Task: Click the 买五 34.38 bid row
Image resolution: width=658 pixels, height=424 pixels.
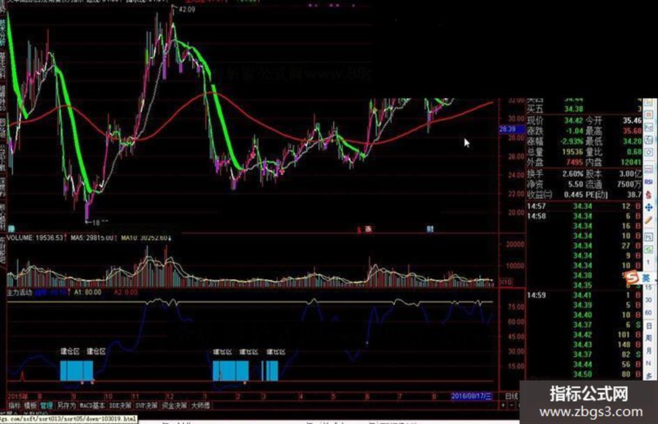Action: [x=584, y=109]
